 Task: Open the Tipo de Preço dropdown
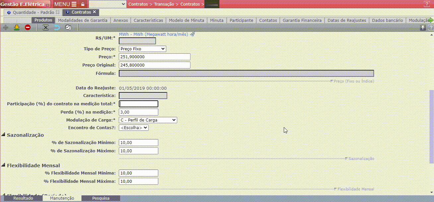142,49
